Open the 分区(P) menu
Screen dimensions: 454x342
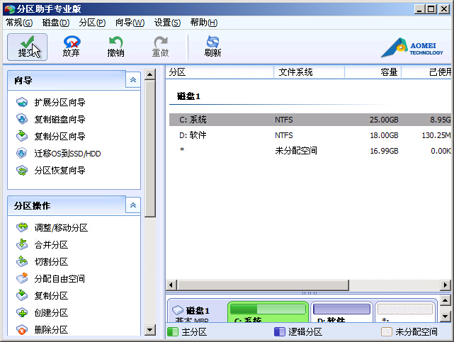(x=92, y=23)
